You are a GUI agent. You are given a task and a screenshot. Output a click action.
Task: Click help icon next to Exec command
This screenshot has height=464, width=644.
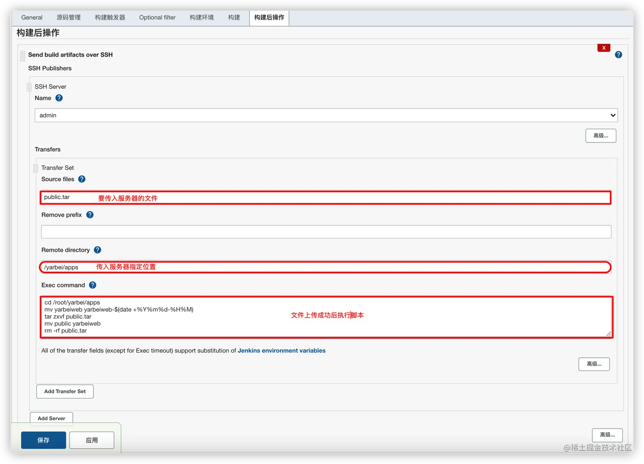92,285
